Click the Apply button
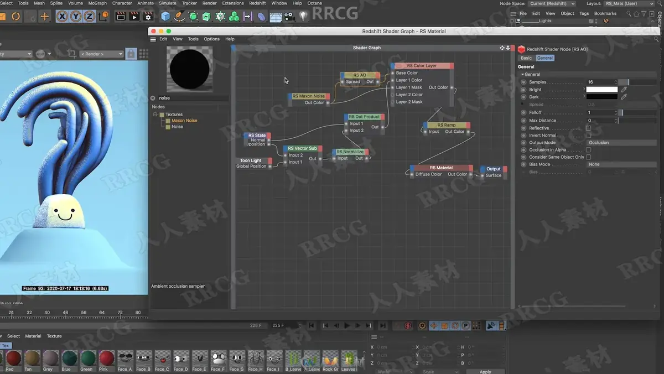This screenshot has height=374, width=664. pyautogui.click(x=485, y=371)
